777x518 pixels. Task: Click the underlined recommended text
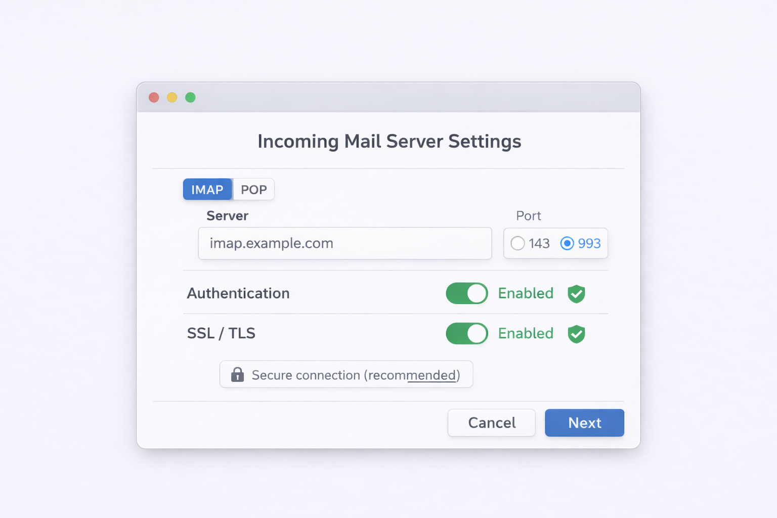coord(432,375)
